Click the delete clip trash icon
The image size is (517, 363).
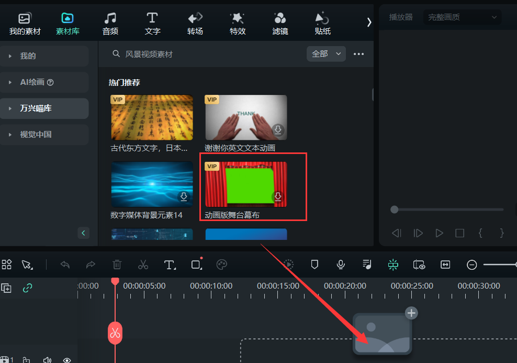(x=117, y=265)
